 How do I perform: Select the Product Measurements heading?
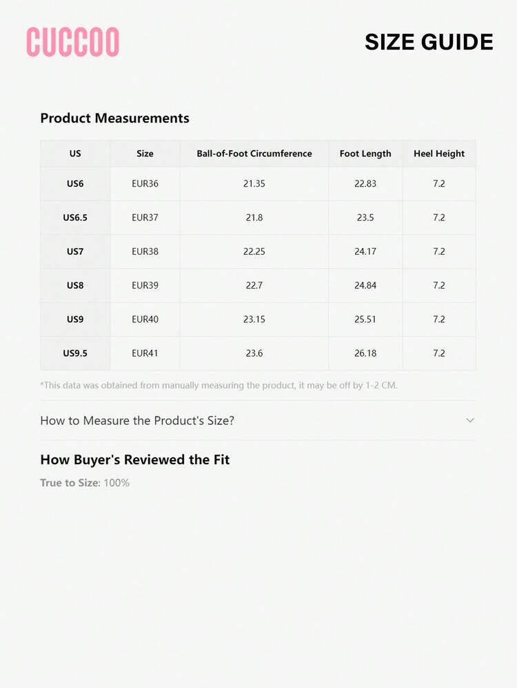tap(114, 118)
